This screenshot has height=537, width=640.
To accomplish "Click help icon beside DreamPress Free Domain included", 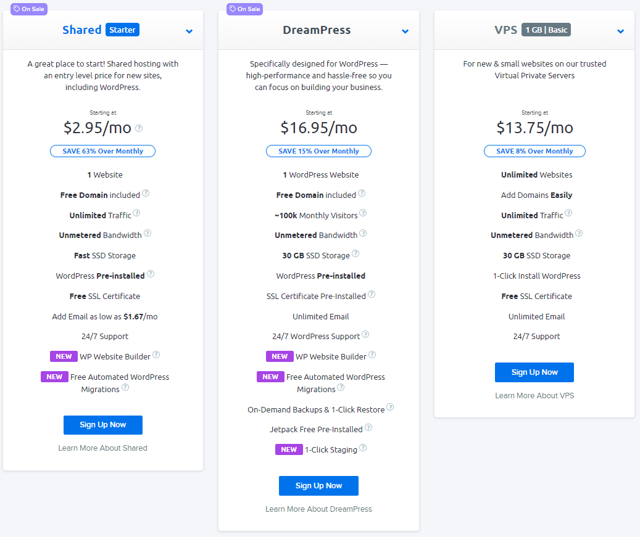I will click(x=362, y=193).
